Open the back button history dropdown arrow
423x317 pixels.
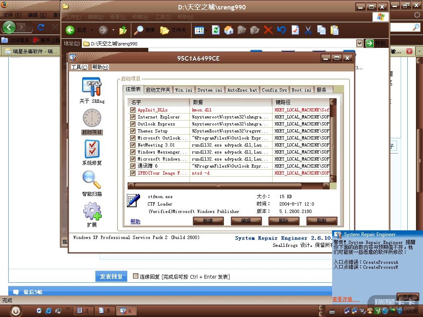pos(92,30)
